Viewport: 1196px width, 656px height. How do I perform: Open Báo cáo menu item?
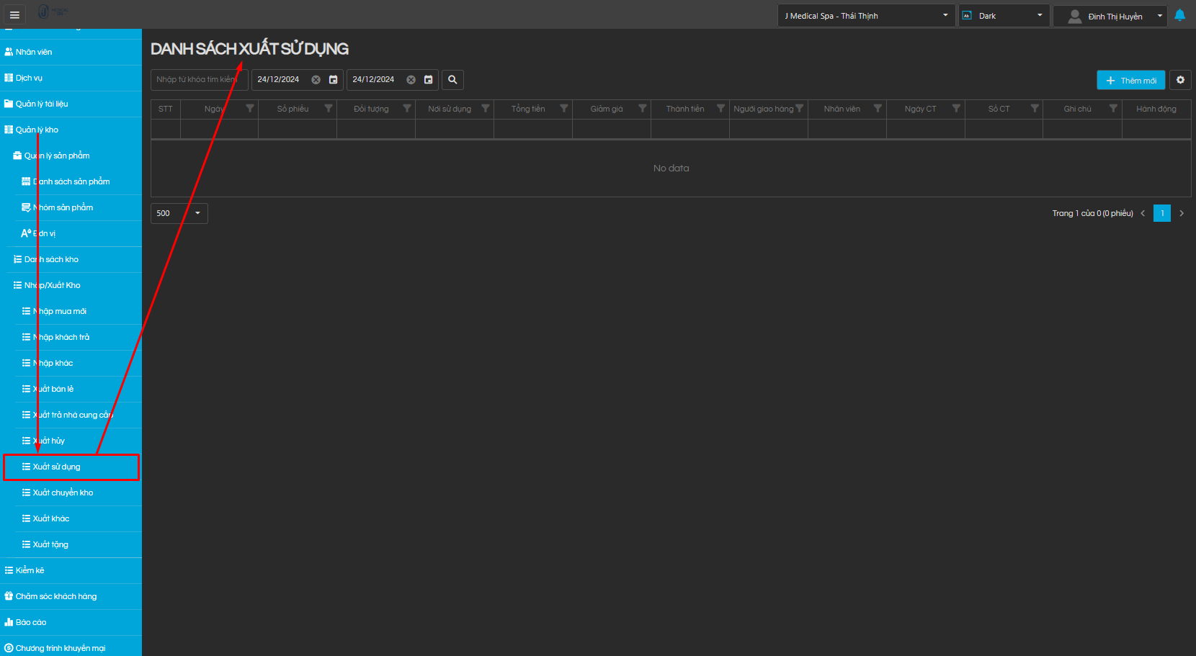31,622
